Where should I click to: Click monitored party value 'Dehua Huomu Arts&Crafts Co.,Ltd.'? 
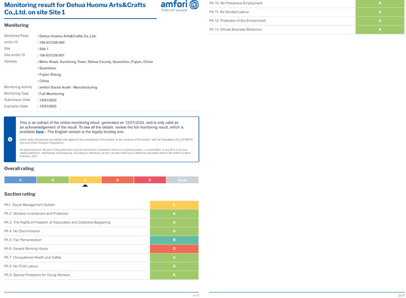(68, 36)
